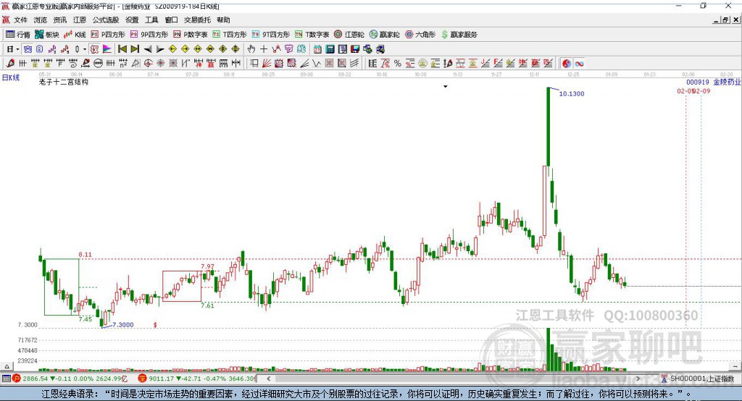The image size is (742, 401).
Task: Select the spiral drawing tool icon
Action: [73, 64]
